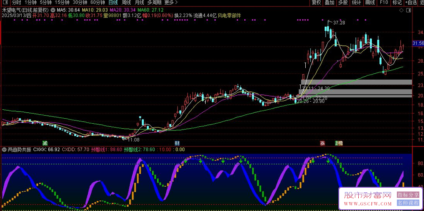Switch to the 日线 period tab
This screenshot has width=424, height=211.
point(113,3)
